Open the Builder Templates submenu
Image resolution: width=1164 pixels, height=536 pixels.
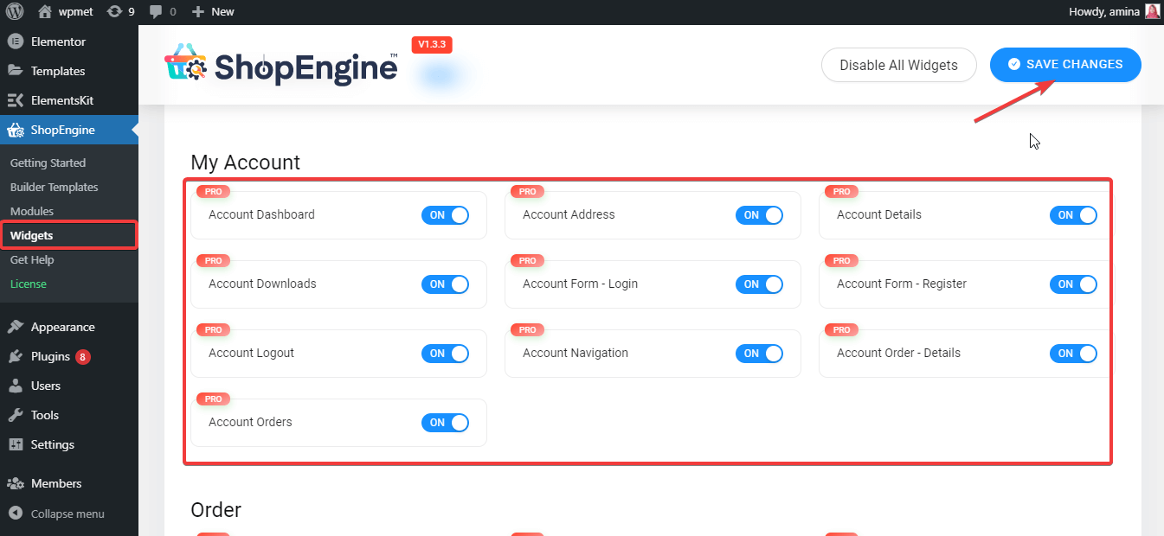pos(55,187)
